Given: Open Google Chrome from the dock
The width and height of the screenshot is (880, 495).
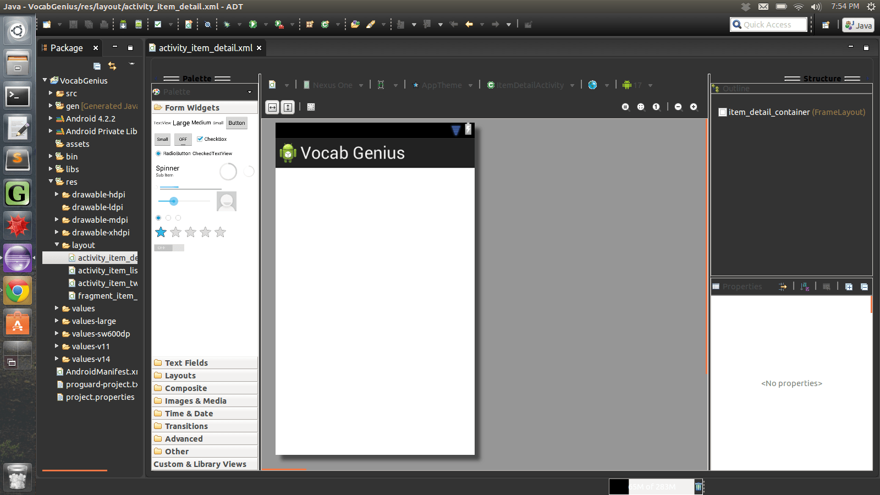Looking at the screenshot, I should click(x=18, y=291).
